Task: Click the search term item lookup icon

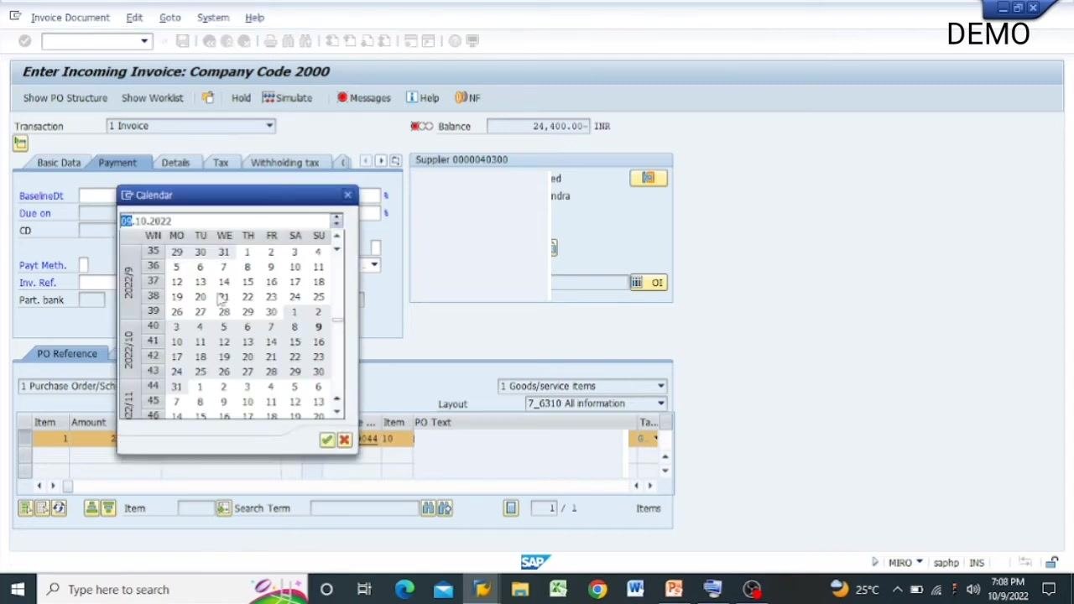Action: pos(223,508)
